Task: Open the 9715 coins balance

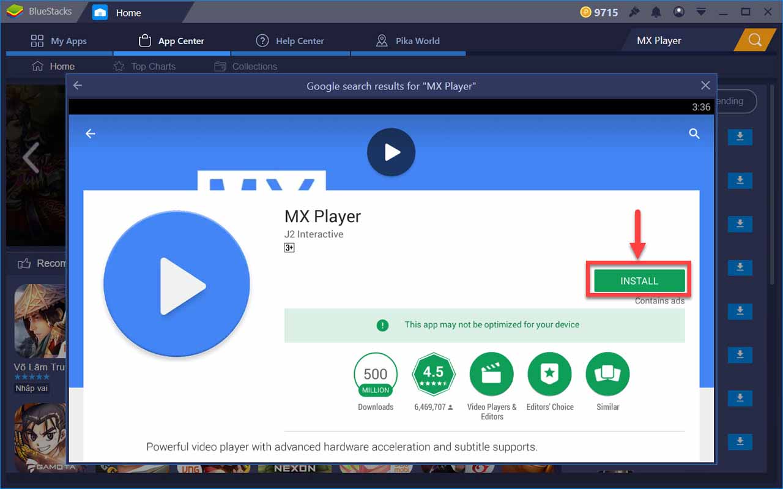Action: [x=599, y=12]
